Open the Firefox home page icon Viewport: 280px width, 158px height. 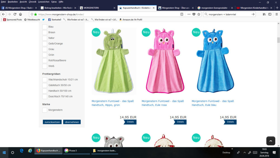point(20,14)
